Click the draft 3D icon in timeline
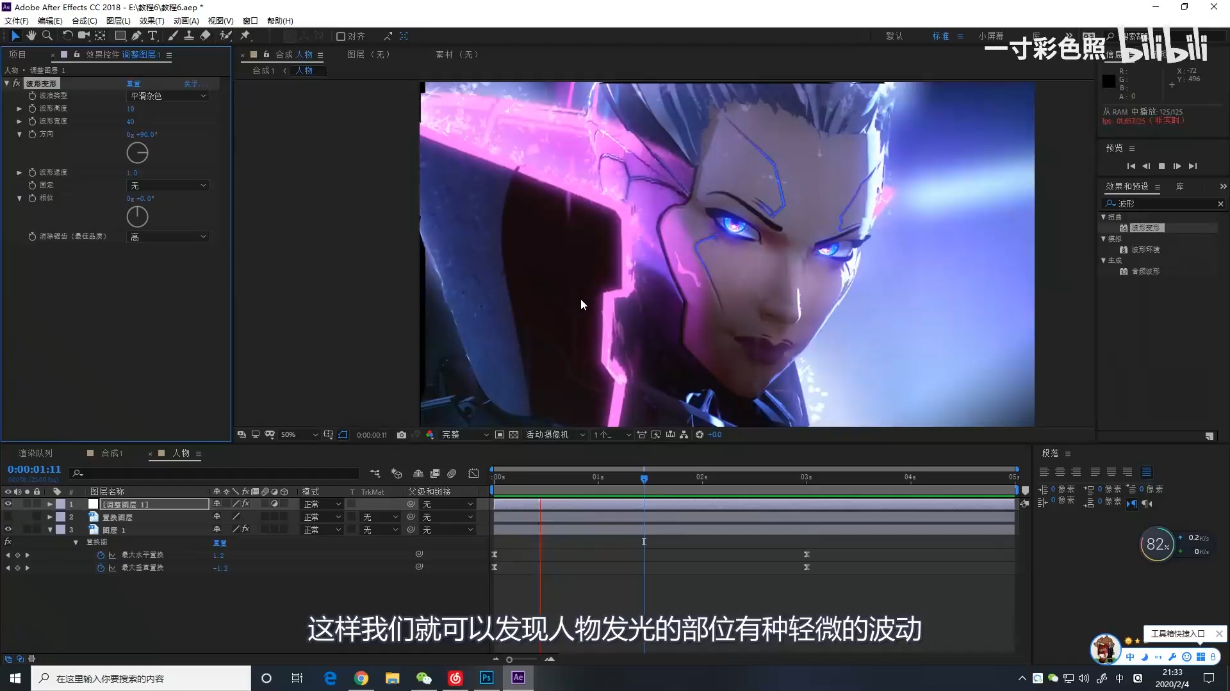 (x=397, y=473)
